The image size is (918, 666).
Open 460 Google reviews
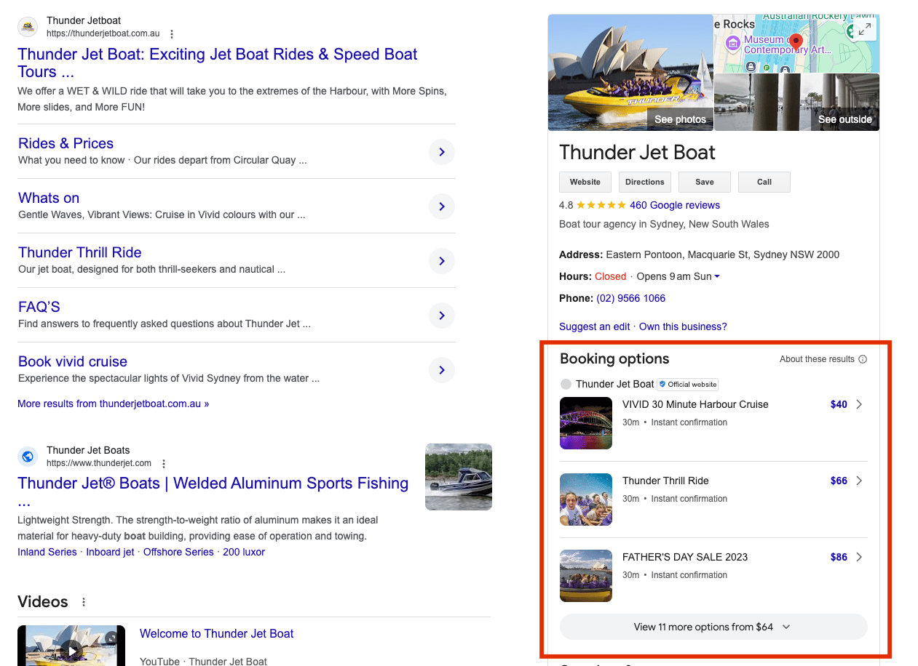click(675, 205)
